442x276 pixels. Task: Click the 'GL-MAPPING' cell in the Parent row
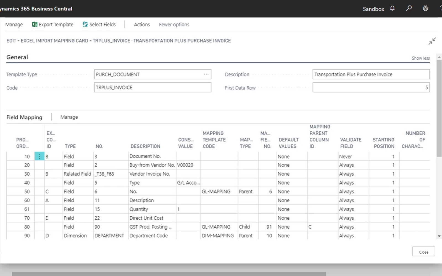coord(219,192)
